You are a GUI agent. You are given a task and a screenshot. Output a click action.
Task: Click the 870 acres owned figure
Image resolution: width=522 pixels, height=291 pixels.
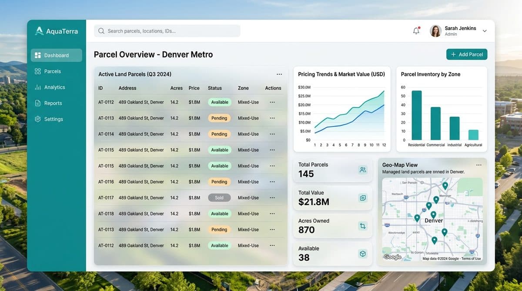pyautogui.click(x=307, y=230)
